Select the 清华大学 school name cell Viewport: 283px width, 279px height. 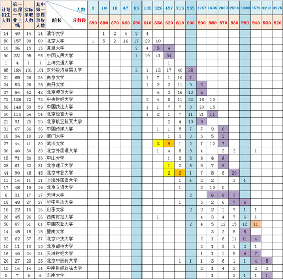click(x=67, y=33)
